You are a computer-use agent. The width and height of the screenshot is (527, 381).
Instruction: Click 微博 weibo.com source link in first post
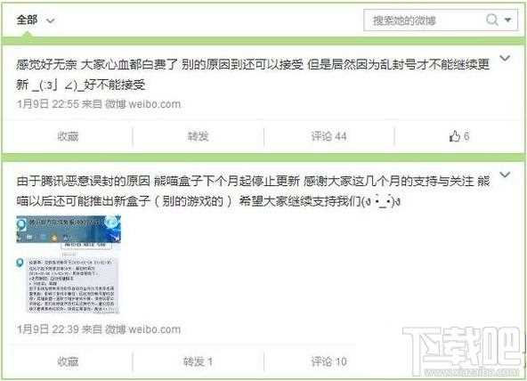[142, 104]
